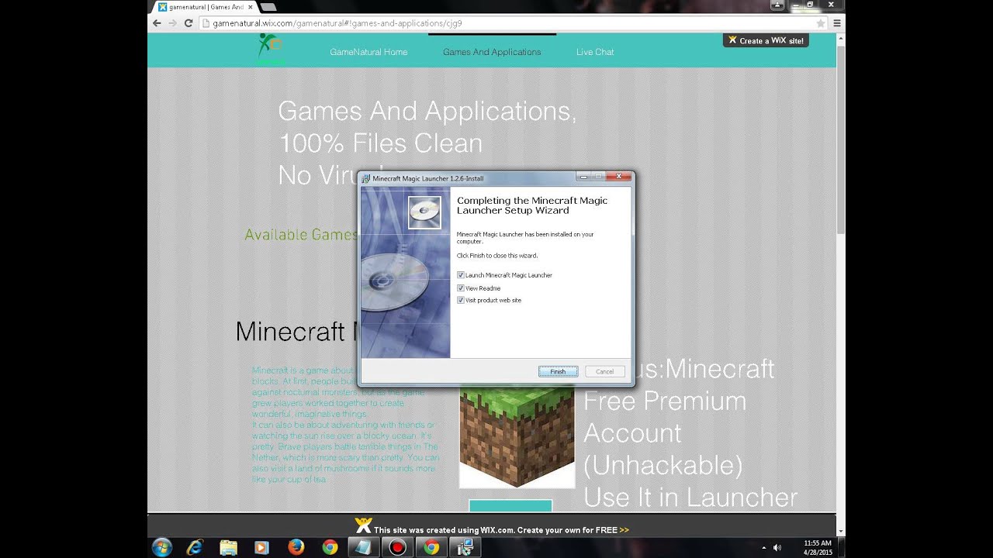Toggle the View Readme checkbox
Viewport: 993px width, 558px height.
(x=461, y=288)
